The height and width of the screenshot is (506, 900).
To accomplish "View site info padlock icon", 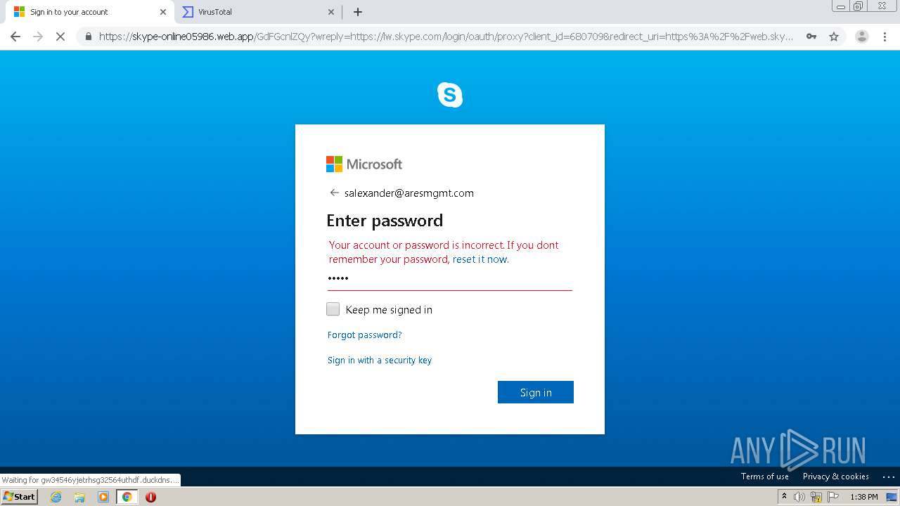I will coord(89,37).
